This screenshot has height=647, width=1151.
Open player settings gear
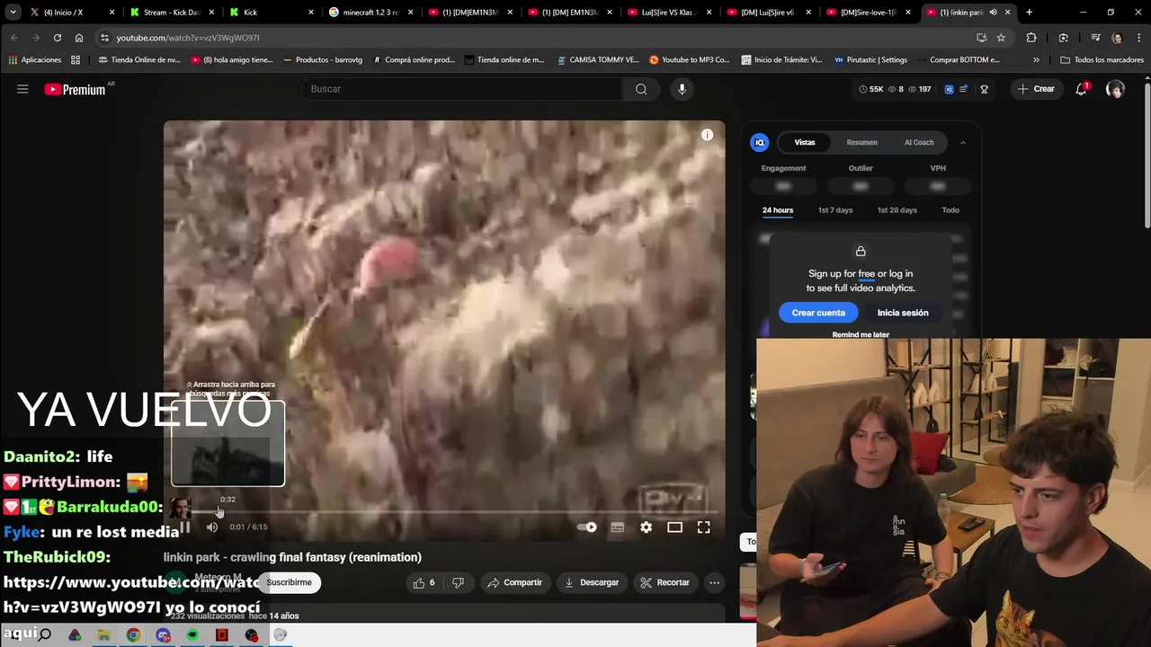pos(646,527)
